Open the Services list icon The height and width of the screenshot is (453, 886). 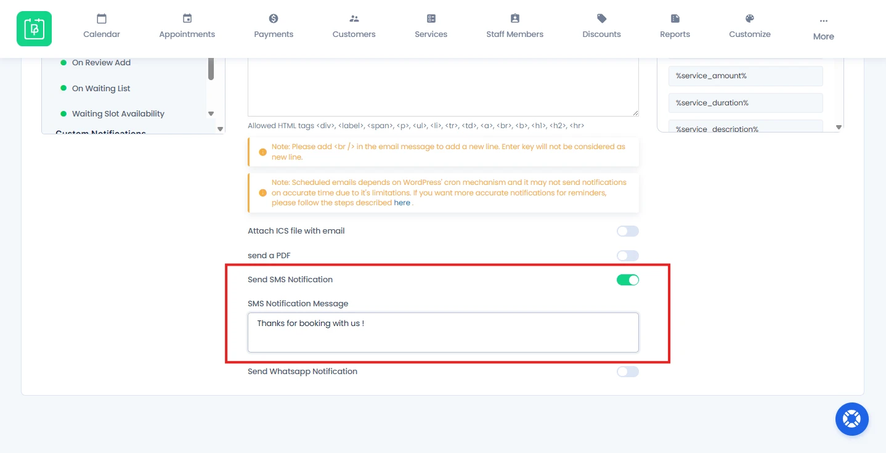tap(431, 19)
